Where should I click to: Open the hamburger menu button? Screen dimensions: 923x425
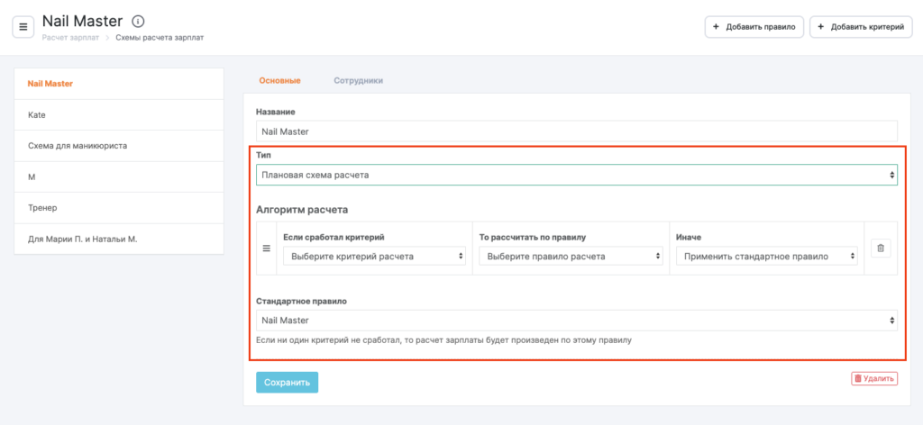coord(23,27)
